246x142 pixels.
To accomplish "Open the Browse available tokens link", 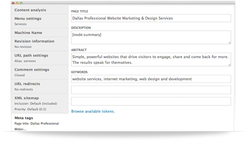I will point(93,112).
